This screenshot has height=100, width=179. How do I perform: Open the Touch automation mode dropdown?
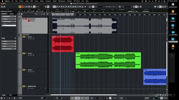tap(40, 7)
